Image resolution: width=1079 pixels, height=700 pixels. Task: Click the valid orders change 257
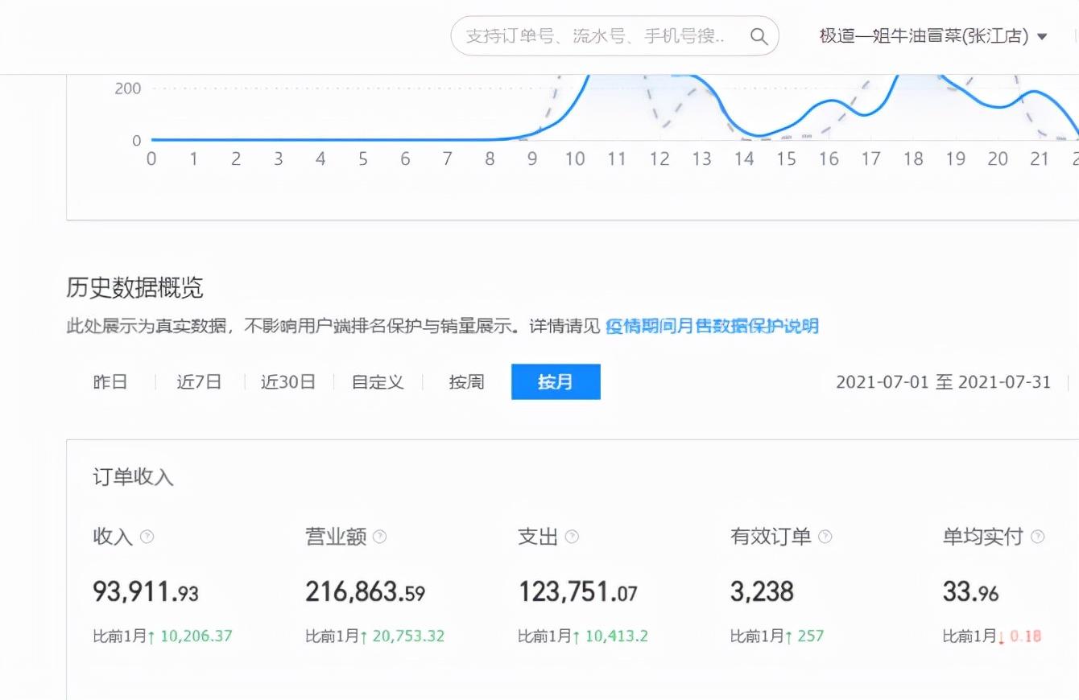pyautogui.click(x=811, y=636)
